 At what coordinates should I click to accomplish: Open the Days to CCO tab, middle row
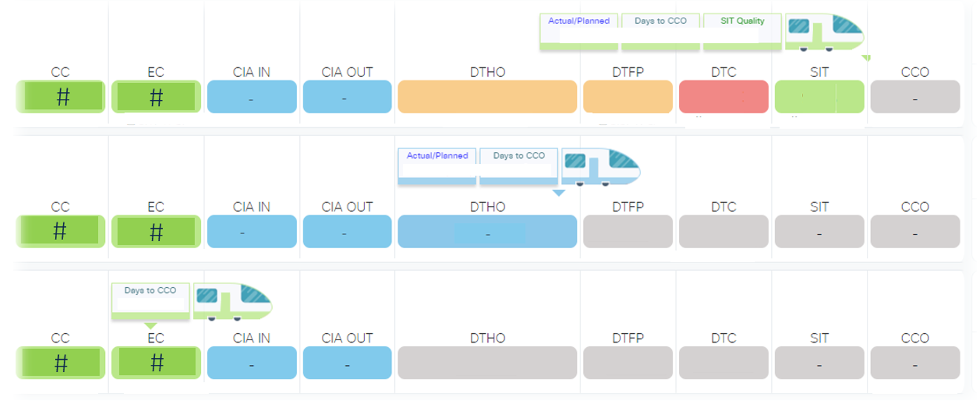pos(519,156)
